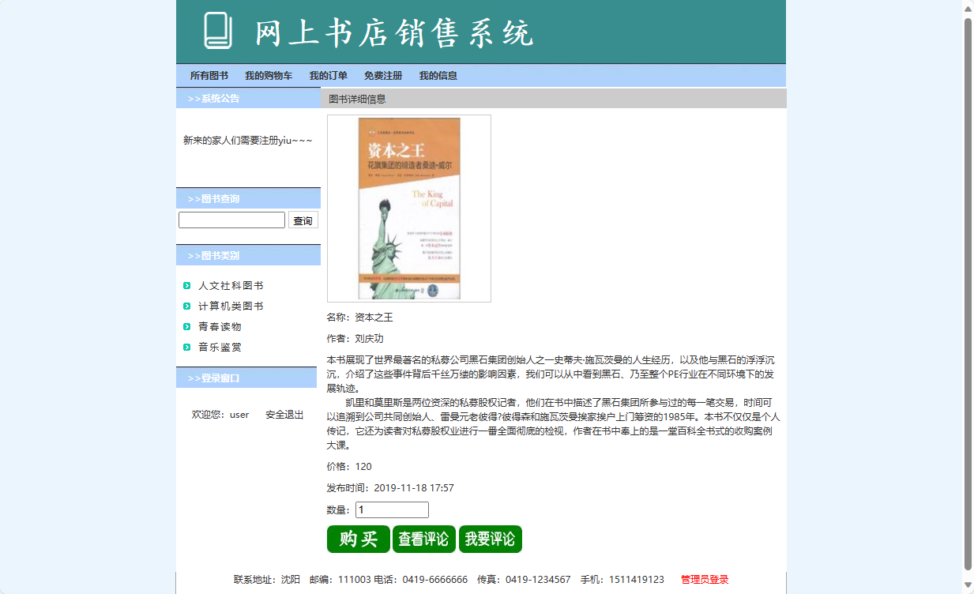
Task: Click the 数量 quantity input field
Action: click(x=391, y=509)
